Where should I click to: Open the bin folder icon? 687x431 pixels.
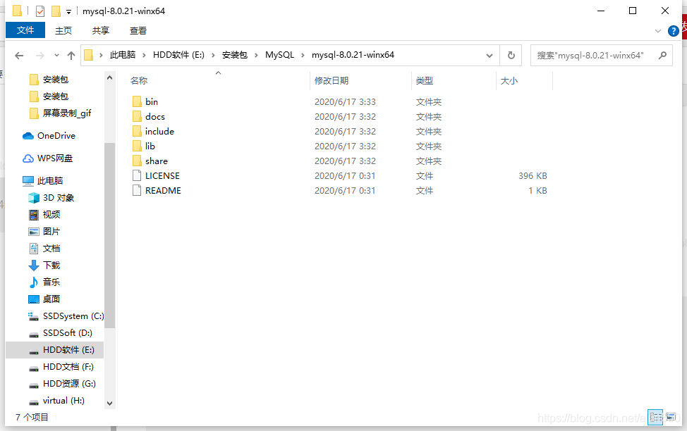(137, 101)
